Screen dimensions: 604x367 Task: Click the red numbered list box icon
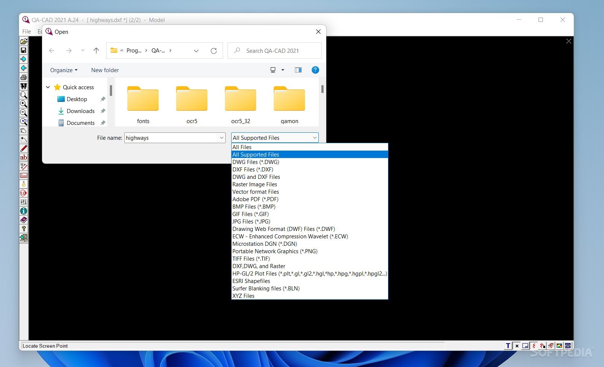[x=23, y=175]
